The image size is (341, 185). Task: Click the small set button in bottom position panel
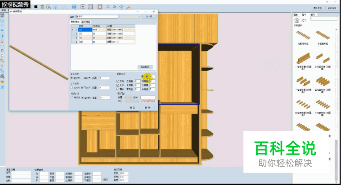[105, 180]
